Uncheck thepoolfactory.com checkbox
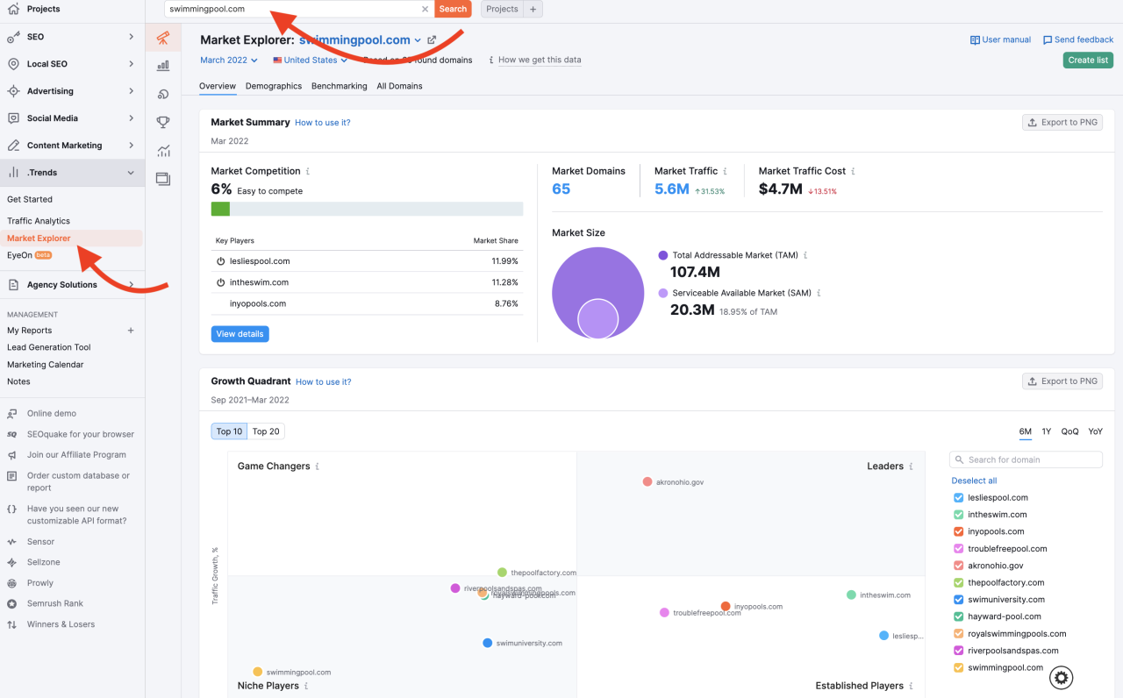Image resolution: width=1123 pixels, height=698 pixels. pos(958,582)
